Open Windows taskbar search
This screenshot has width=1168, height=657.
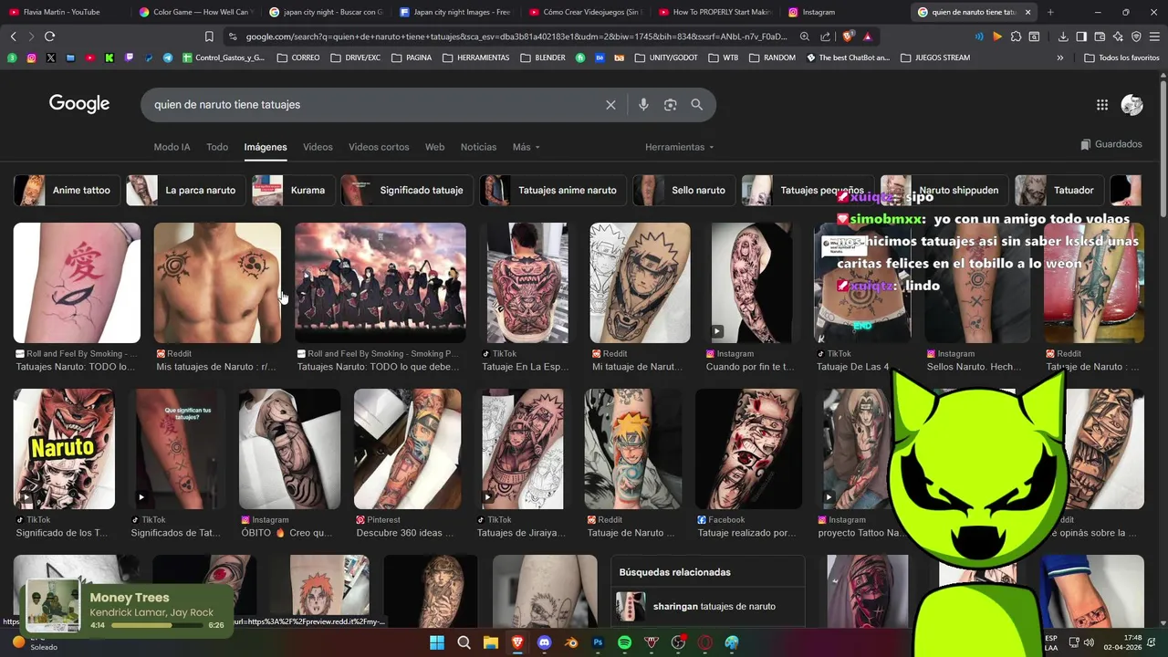point(464,642)
